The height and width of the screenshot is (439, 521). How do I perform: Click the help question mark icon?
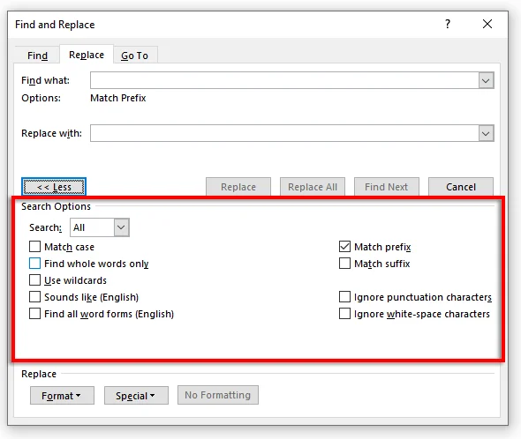tap(448, 24)
